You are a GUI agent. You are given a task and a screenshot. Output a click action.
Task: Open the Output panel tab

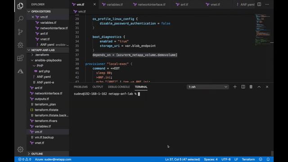(x=98, y=87)
